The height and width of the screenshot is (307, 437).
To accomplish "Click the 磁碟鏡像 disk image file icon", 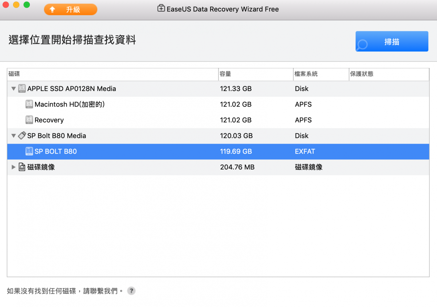I will [x=22, y=167].
